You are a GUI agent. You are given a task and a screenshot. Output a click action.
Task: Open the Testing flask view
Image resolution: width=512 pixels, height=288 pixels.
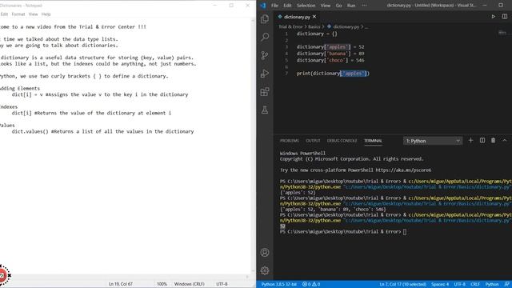pyautogui.click(x=265, y=110)
